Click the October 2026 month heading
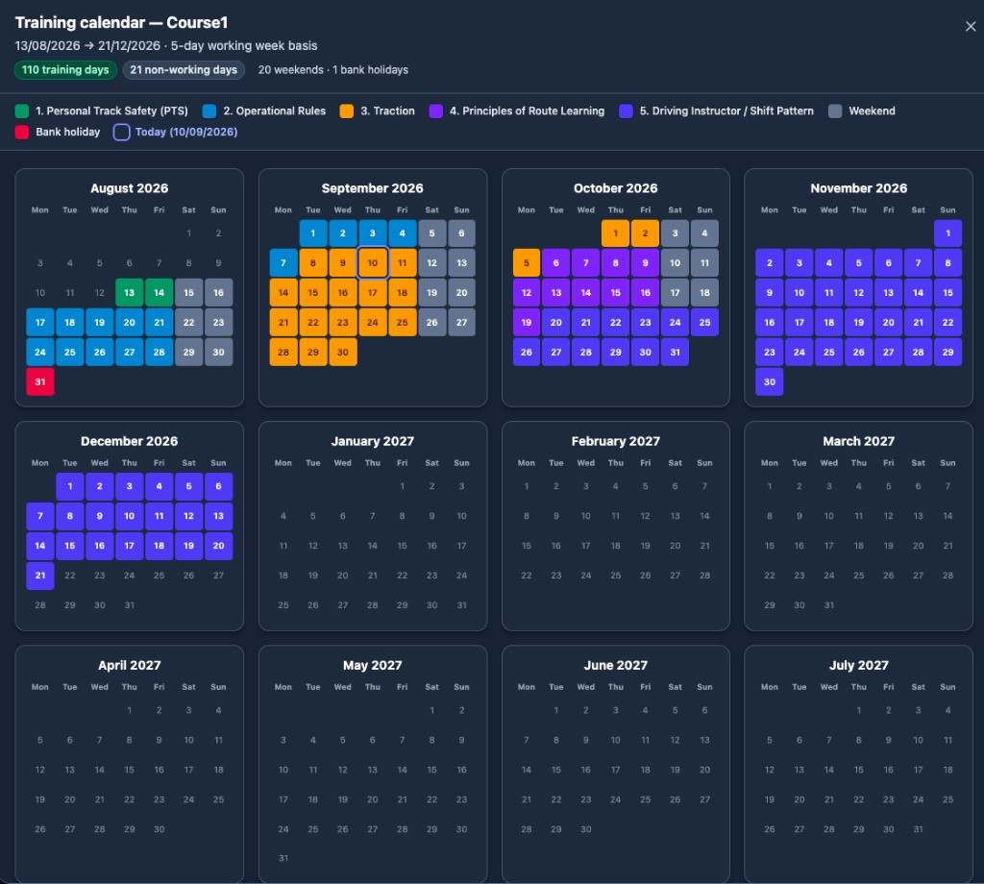Image resolution: width=984 pixels, height=884 pixels. pos(616,188)
